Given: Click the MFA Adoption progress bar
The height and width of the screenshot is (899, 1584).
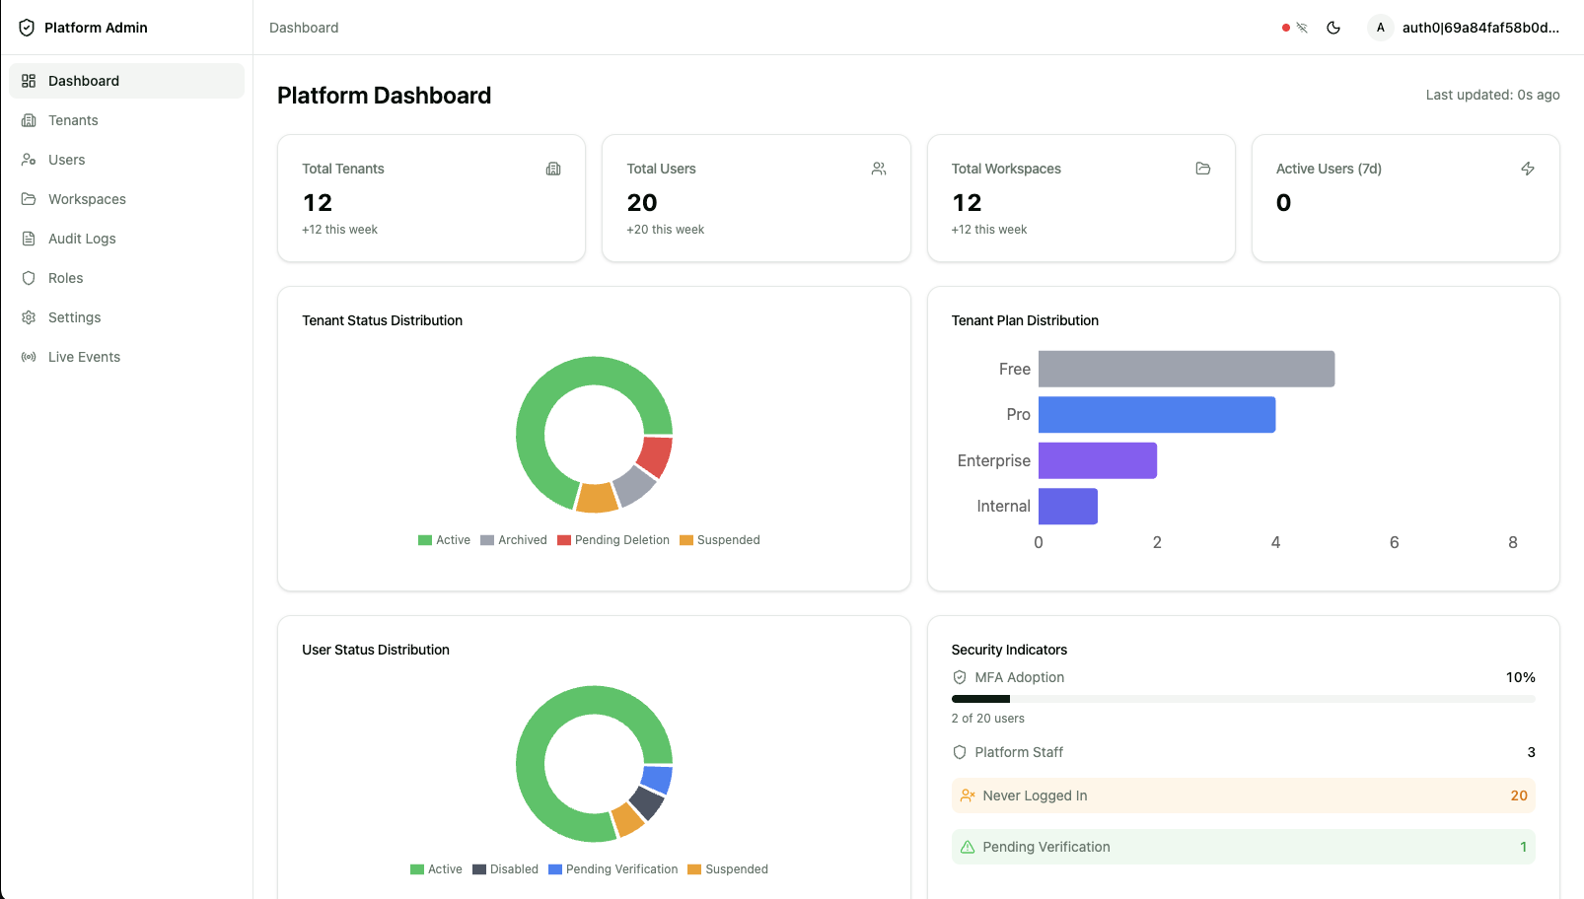Looking at the screenshot, I should tap(1243, 698).
